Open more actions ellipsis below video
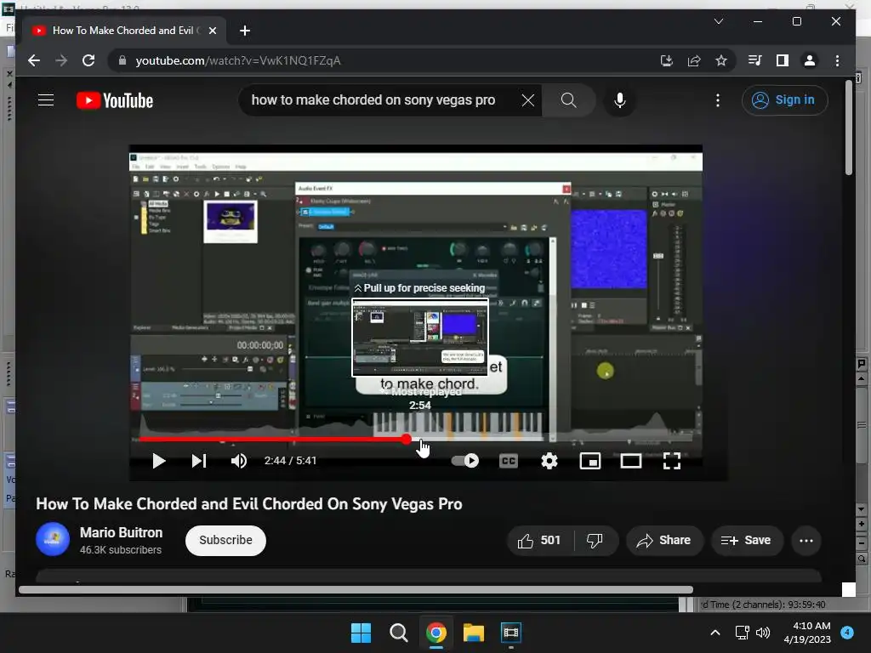871x653 pixels. 806,540
